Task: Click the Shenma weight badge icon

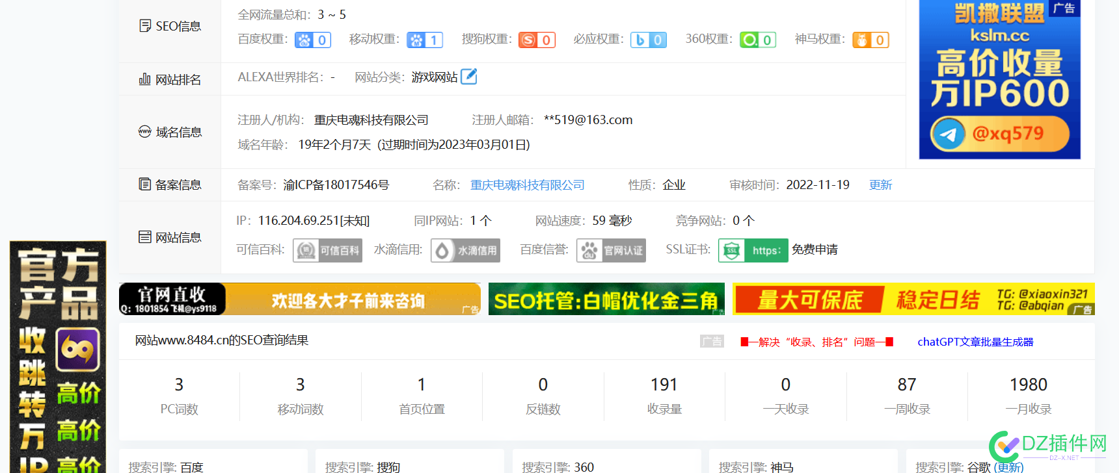Action: click(870, 40)
